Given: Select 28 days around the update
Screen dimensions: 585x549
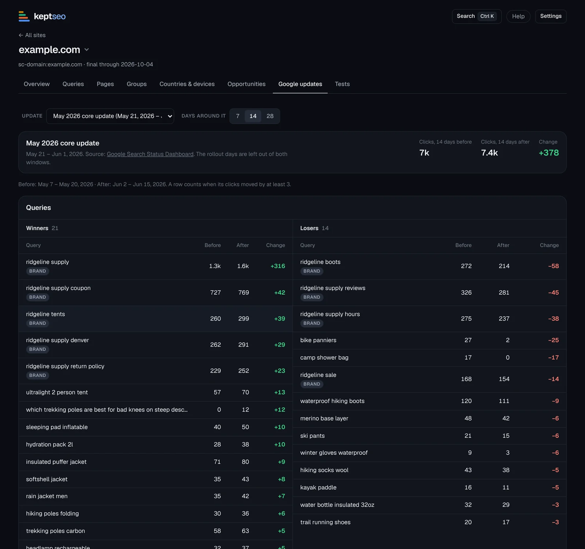Looking at the screenshot, I should pos(270,116).
